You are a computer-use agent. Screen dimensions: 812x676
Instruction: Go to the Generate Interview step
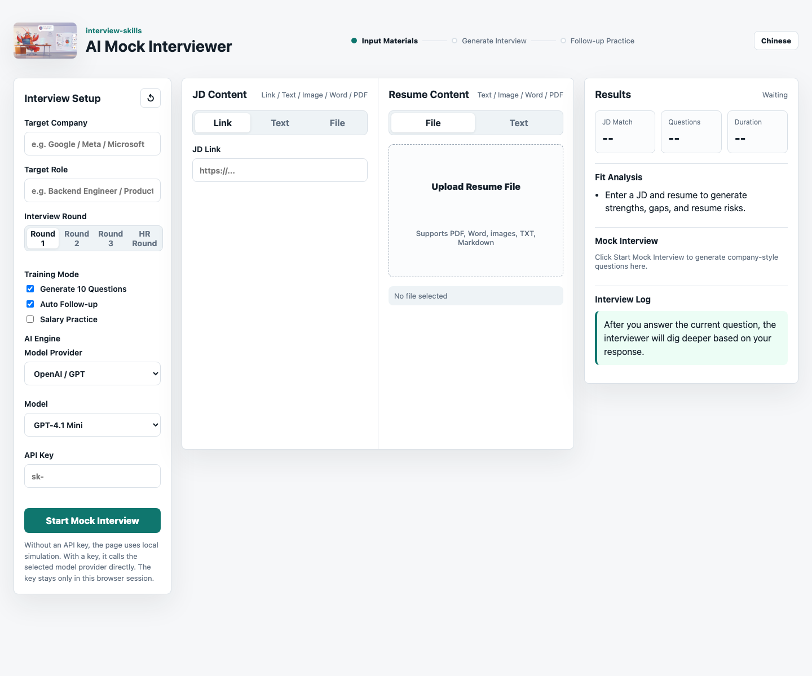click(489, 41)
